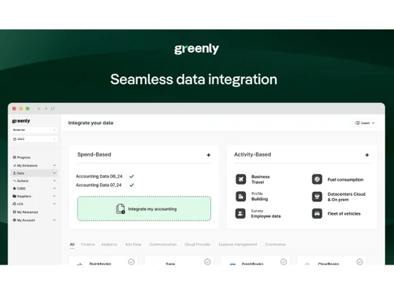
Task: Expand the LCA chevron
Action: click(54, 204)
